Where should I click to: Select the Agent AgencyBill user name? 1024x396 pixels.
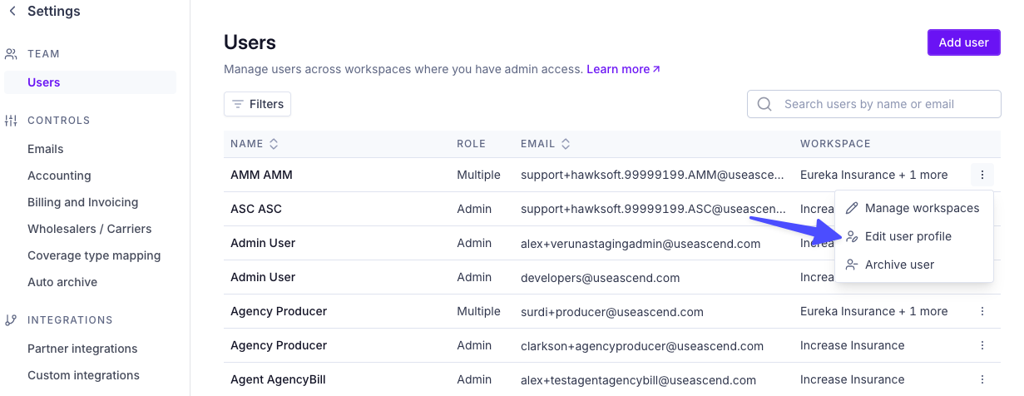(x=278, y=379)
